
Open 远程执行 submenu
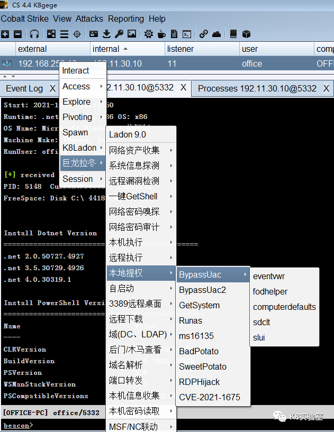tap(141, 258)
